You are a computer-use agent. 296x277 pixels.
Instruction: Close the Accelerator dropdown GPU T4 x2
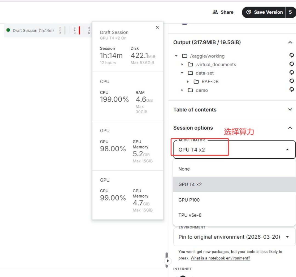234,150
